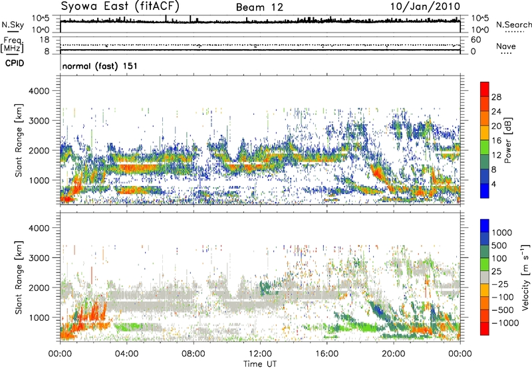Click the "Beam 12" header label
This screenshot has width=532, height=368.
click(x=259, y=7)
